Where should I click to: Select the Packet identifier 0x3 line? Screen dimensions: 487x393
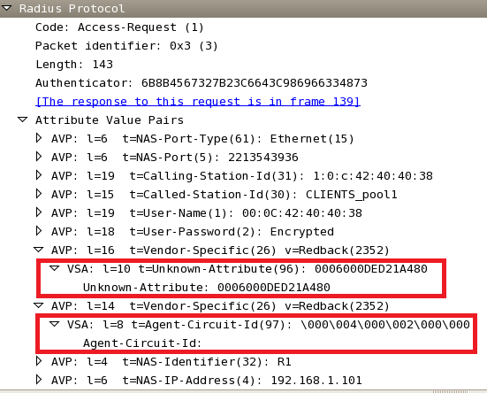[126, 46]
